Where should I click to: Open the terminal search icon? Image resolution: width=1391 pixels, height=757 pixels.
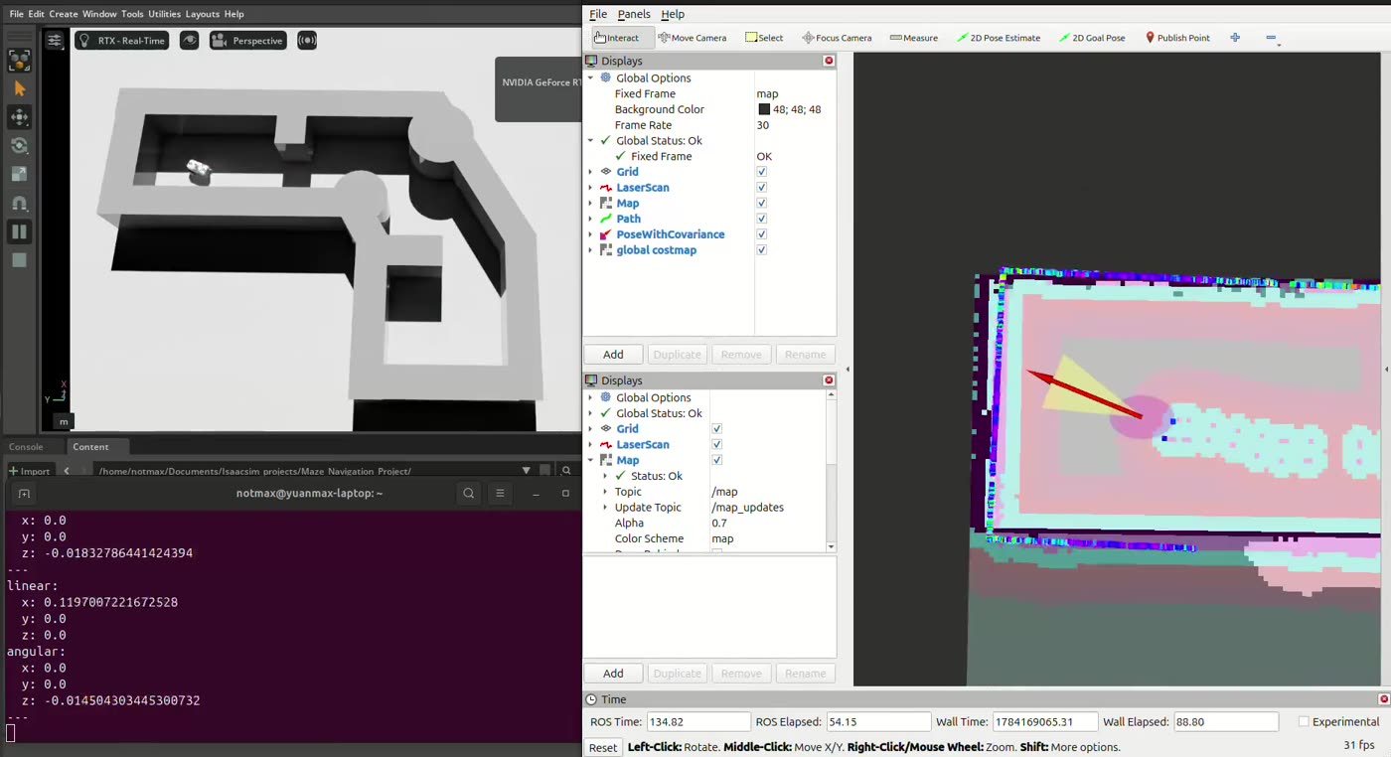(x=468, y=493)
